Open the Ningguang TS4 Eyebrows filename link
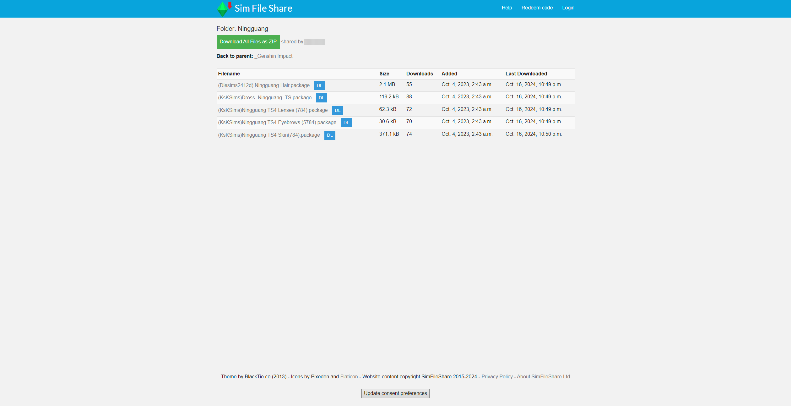Viewport: 791px width, 406px height. pyautogui.click(x=277, y=123)
